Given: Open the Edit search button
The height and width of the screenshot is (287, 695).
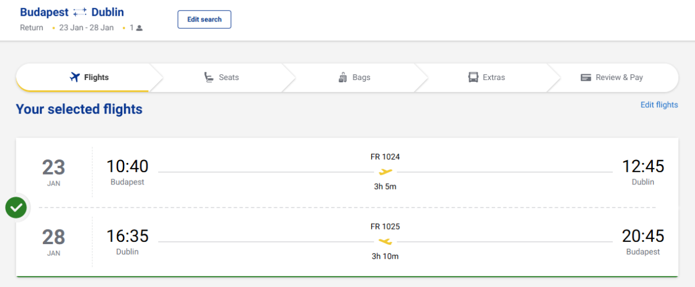Looking at the screenshot, I should [x=204, y=19].
